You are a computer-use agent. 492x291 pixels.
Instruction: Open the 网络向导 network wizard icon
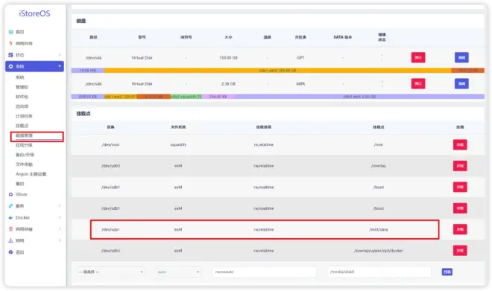tap(10, 43)
